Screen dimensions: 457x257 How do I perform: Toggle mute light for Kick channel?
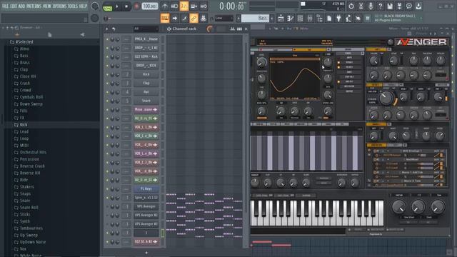107,74
